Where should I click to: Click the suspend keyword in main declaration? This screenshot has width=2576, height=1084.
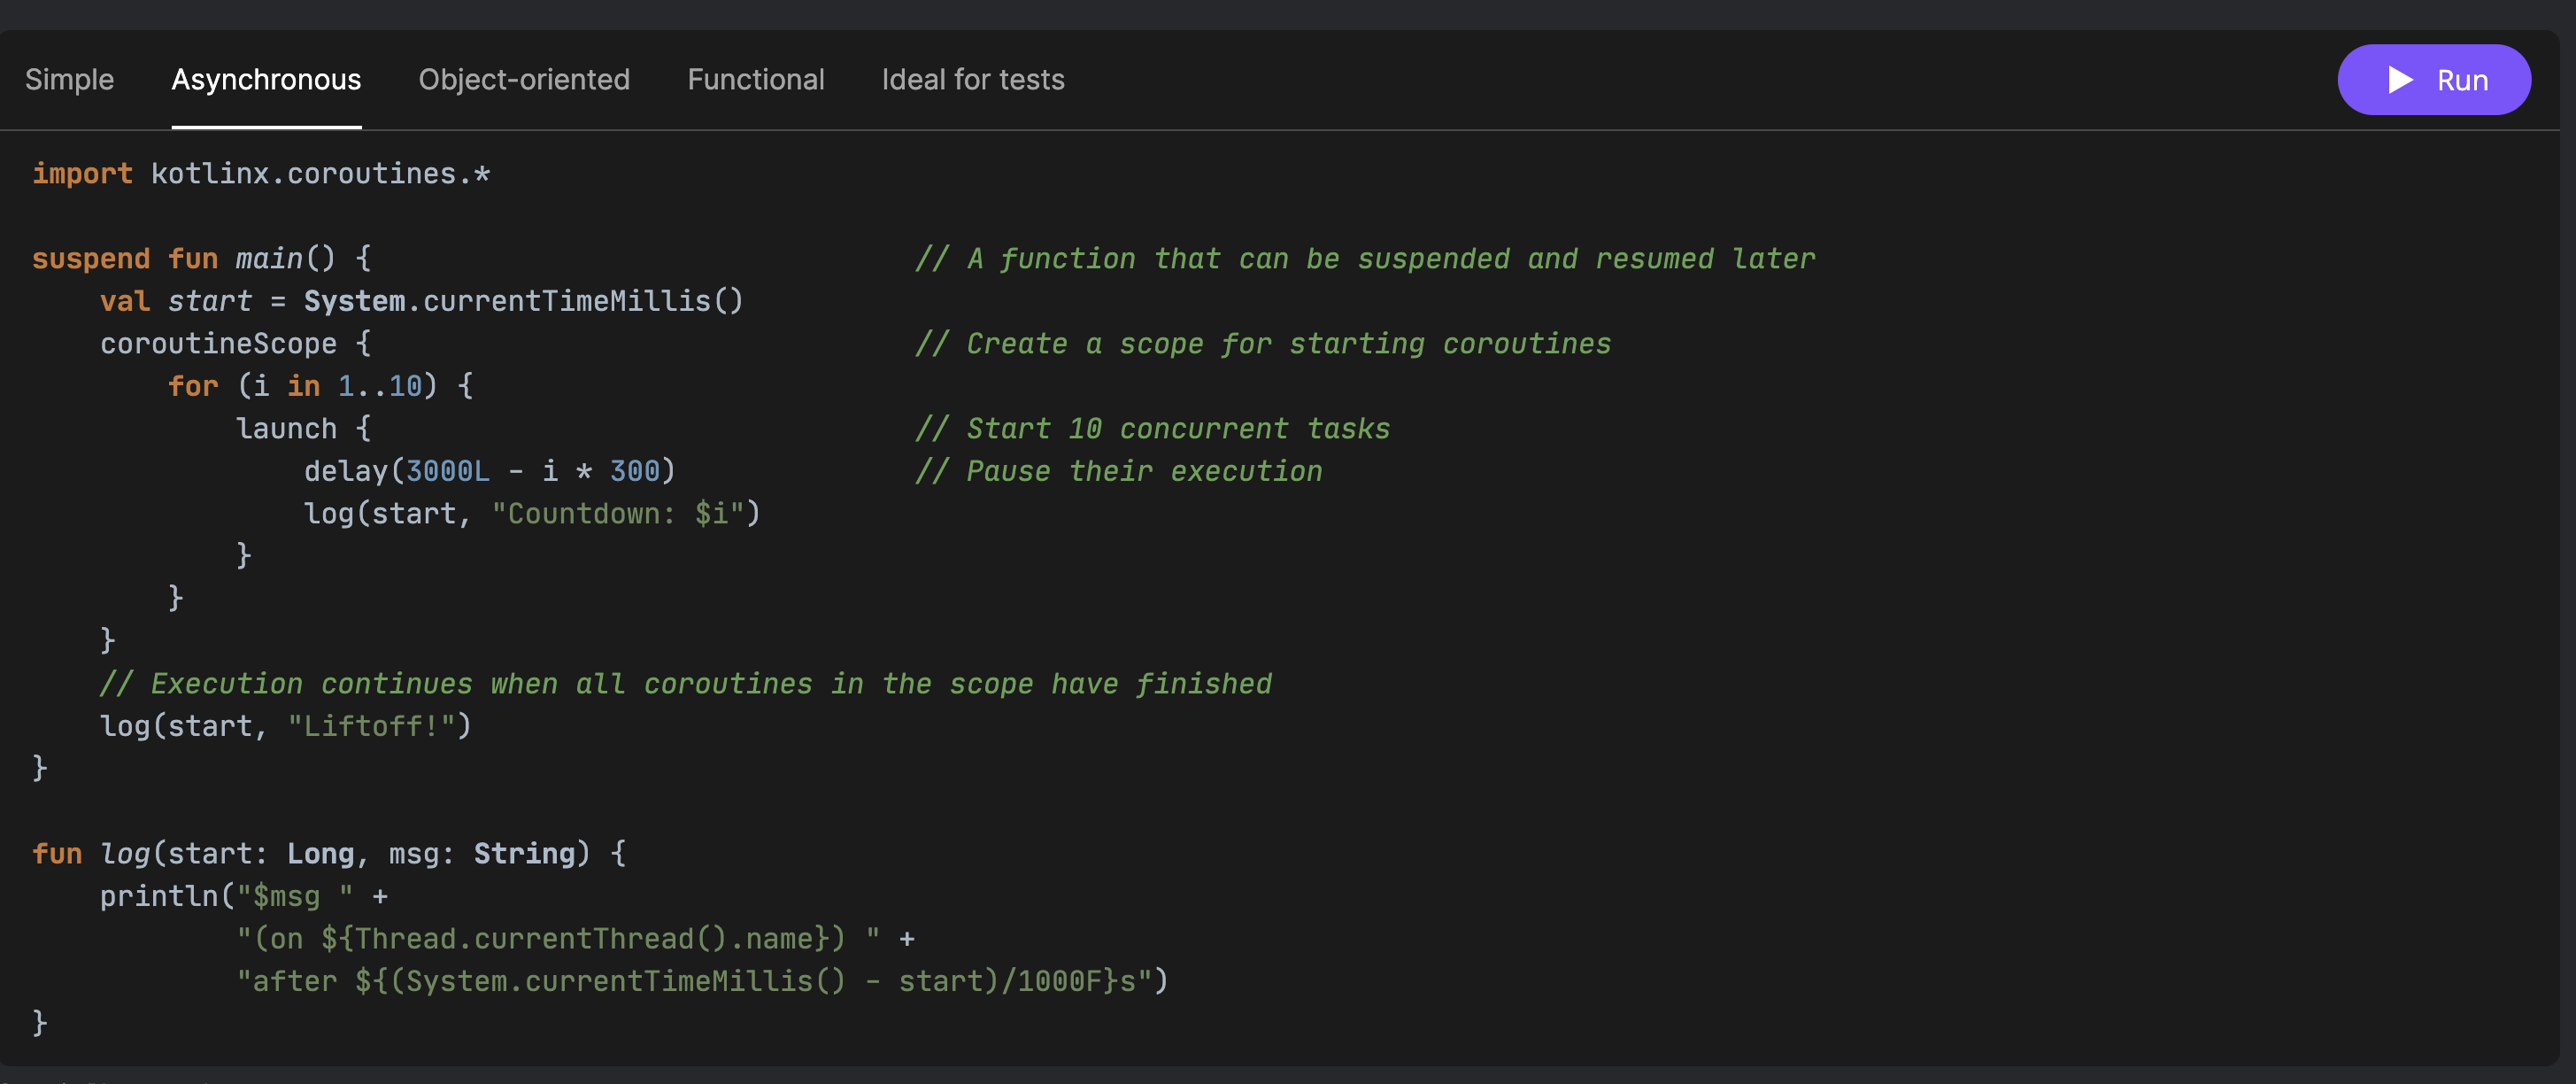pyautogui.click(x=91, y=259)
